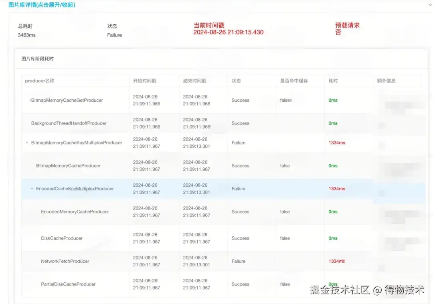Click the timestamp 2024-08-26 21:09:15.430
Viewport: 433px width, 304px height.
(229, 32)
